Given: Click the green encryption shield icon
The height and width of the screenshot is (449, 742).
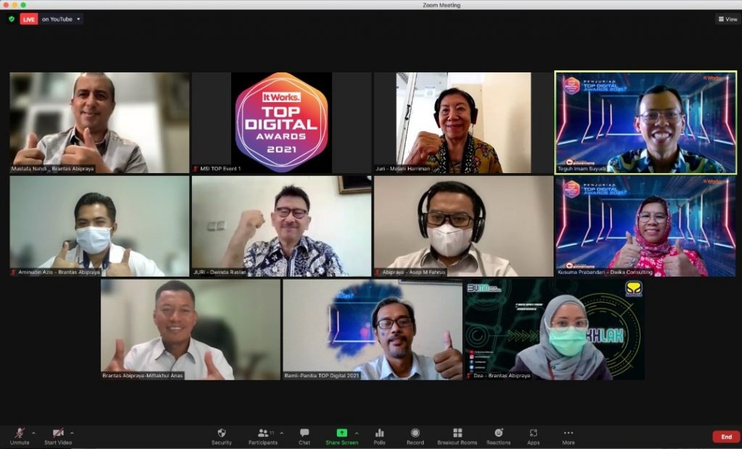Looking at the screenshot, I should pyautogui.click(x=12, y=19).
